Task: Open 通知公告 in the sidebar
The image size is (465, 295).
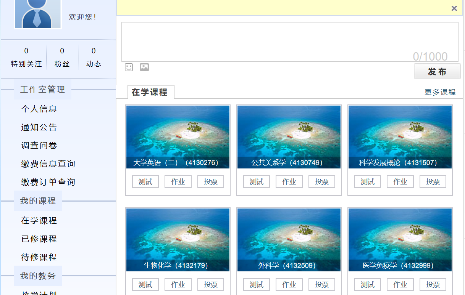Action: click(x=39, y=127)
